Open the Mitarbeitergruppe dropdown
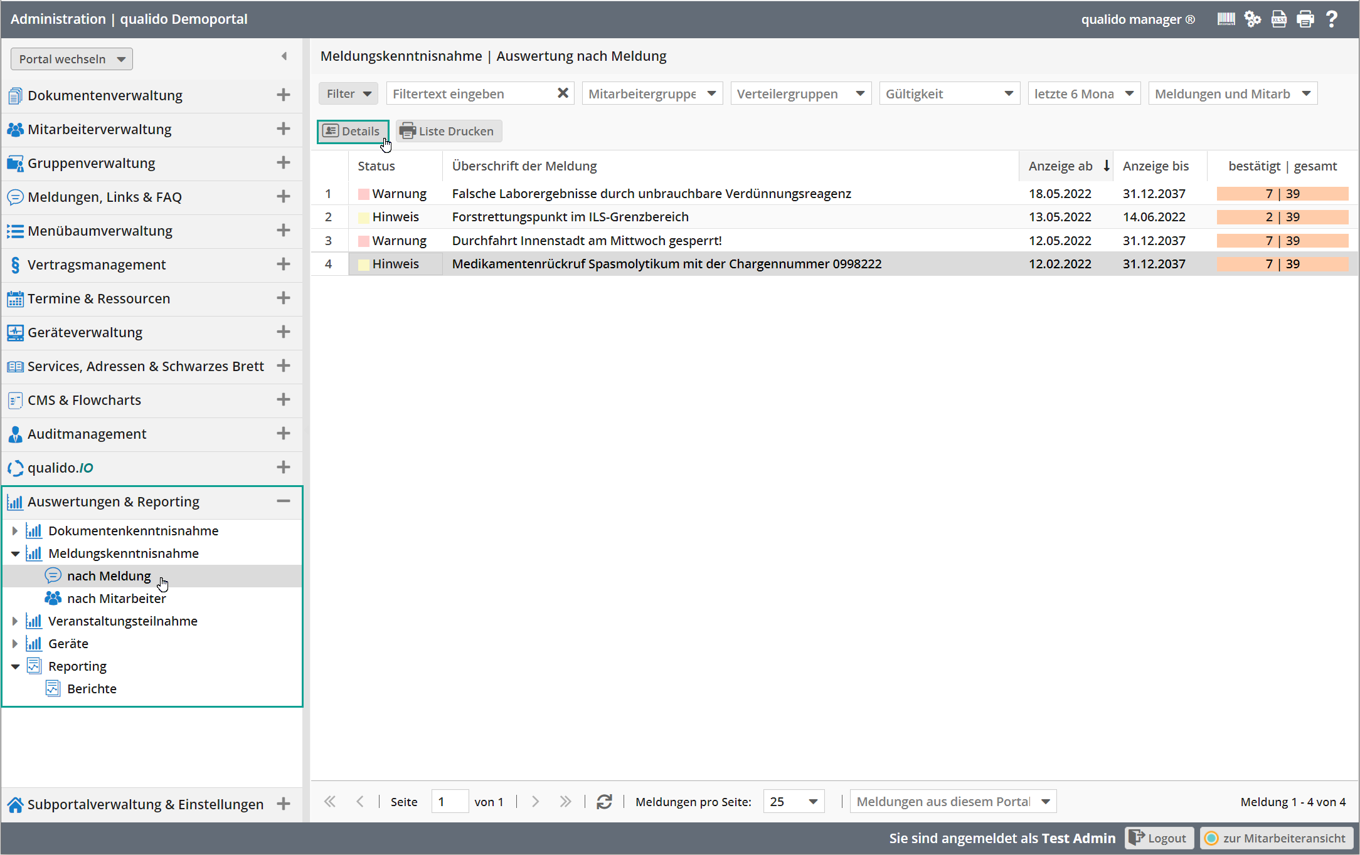1360x855 pixels. 652,93
